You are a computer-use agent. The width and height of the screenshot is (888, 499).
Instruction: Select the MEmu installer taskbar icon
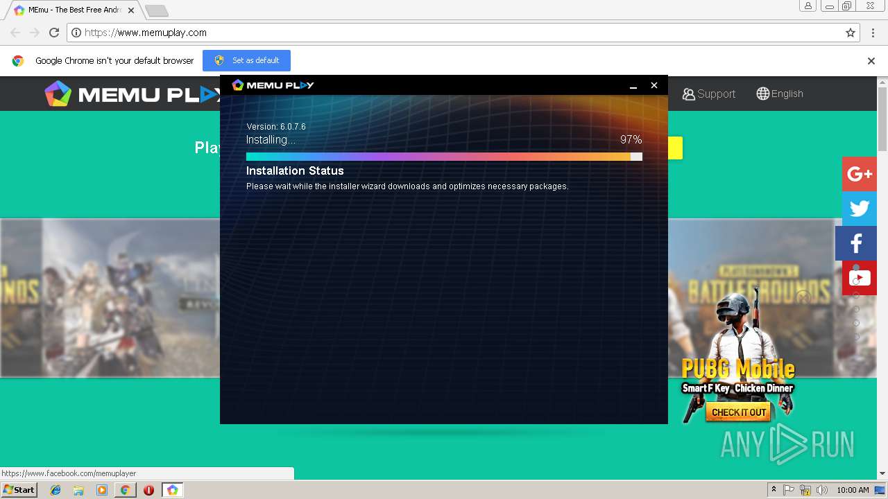point(172,490)
